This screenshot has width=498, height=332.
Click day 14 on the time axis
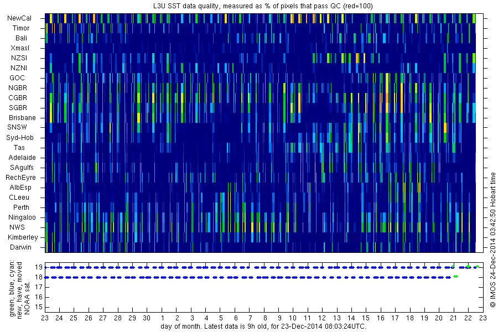click(x=351, y=318)
